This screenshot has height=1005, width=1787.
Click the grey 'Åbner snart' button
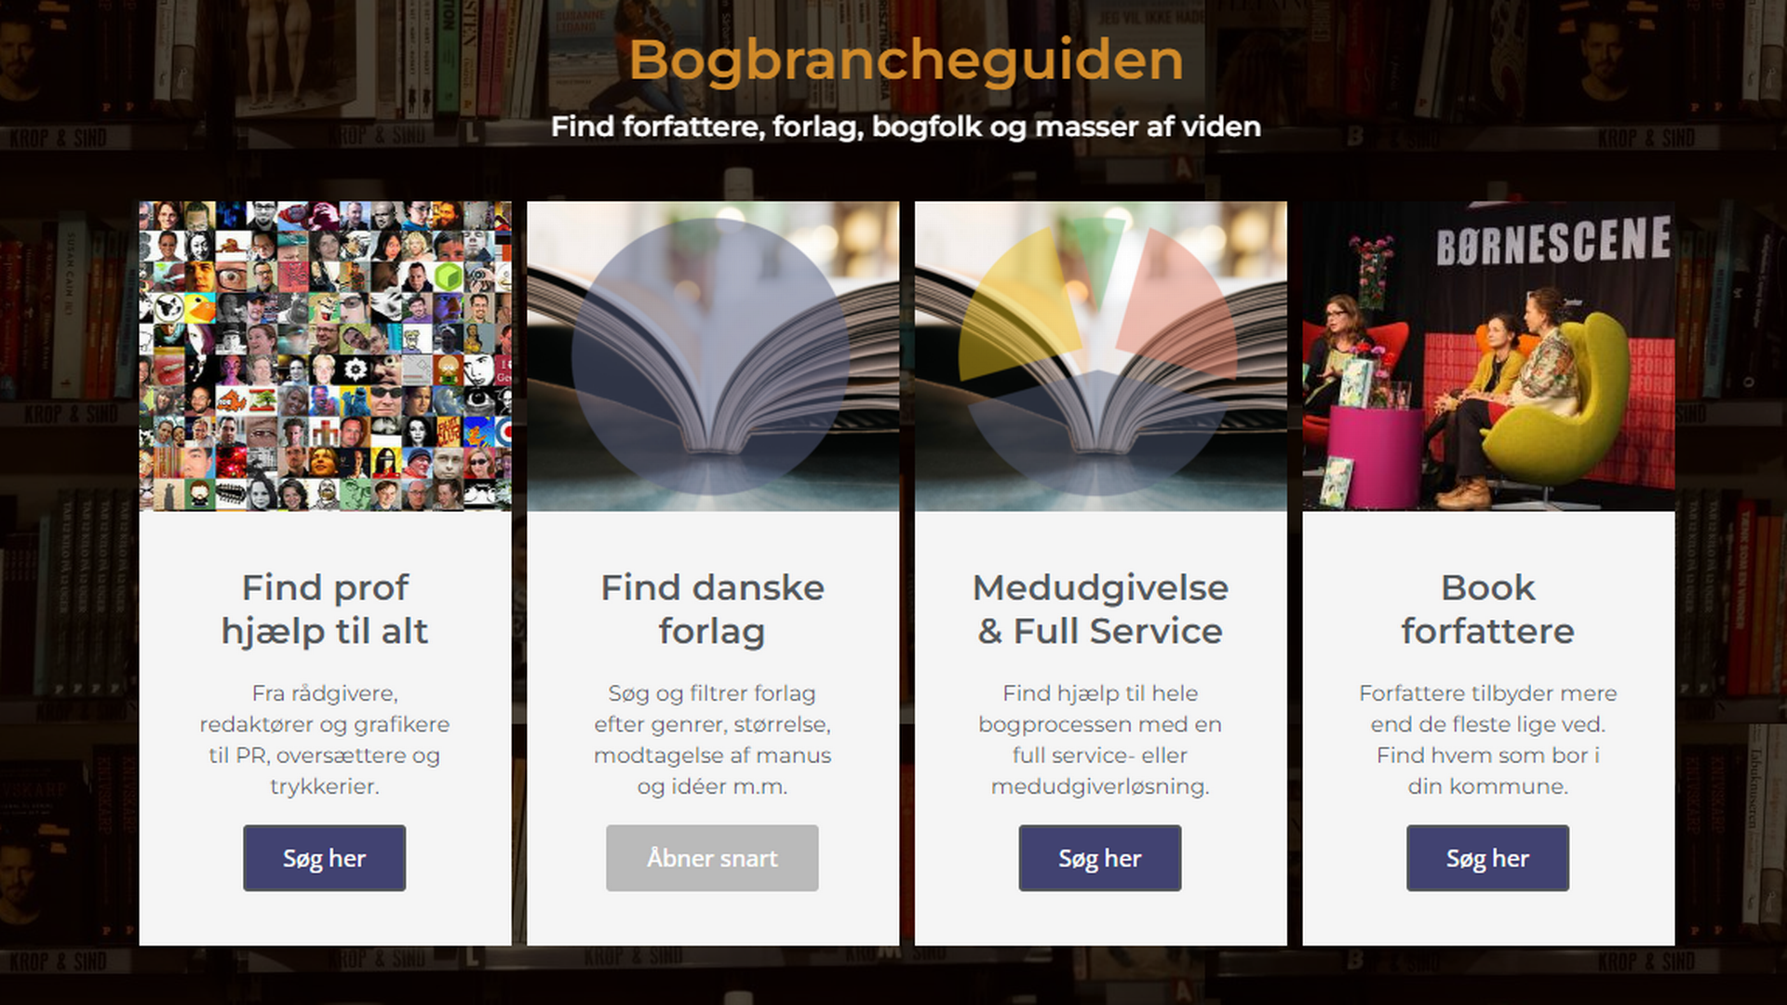pos(712,858)
